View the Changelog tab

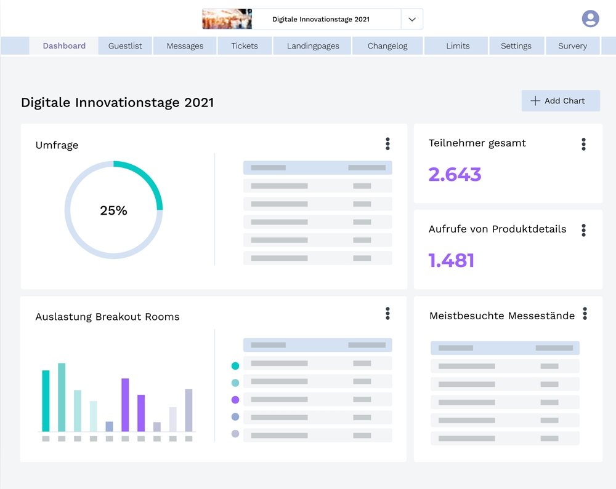click(387, 46)
